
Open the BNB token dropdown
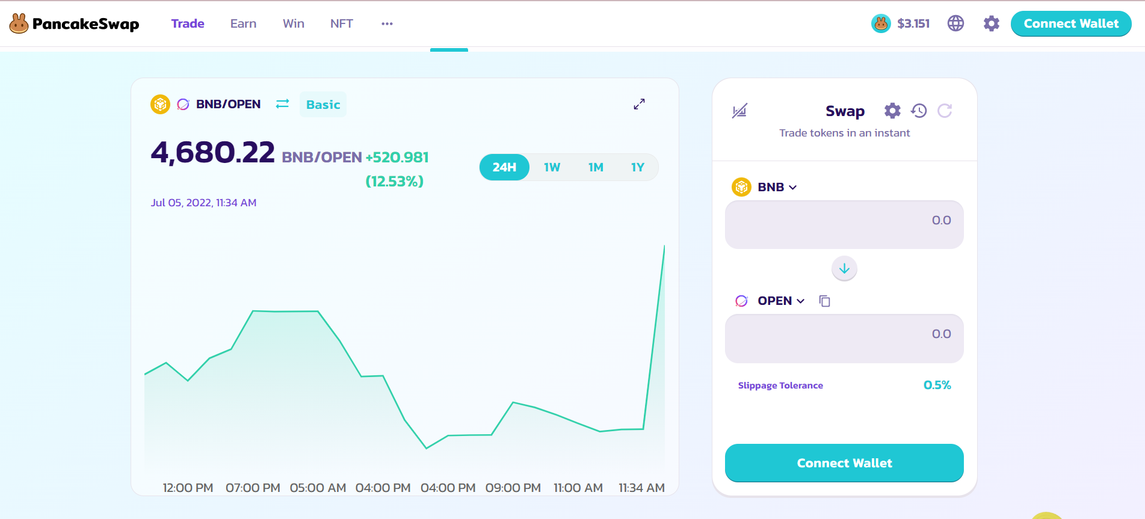click(x=777, y=187)
